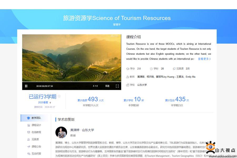Click professor 黄潇婷's avatar photo

[x=61, y=132]
